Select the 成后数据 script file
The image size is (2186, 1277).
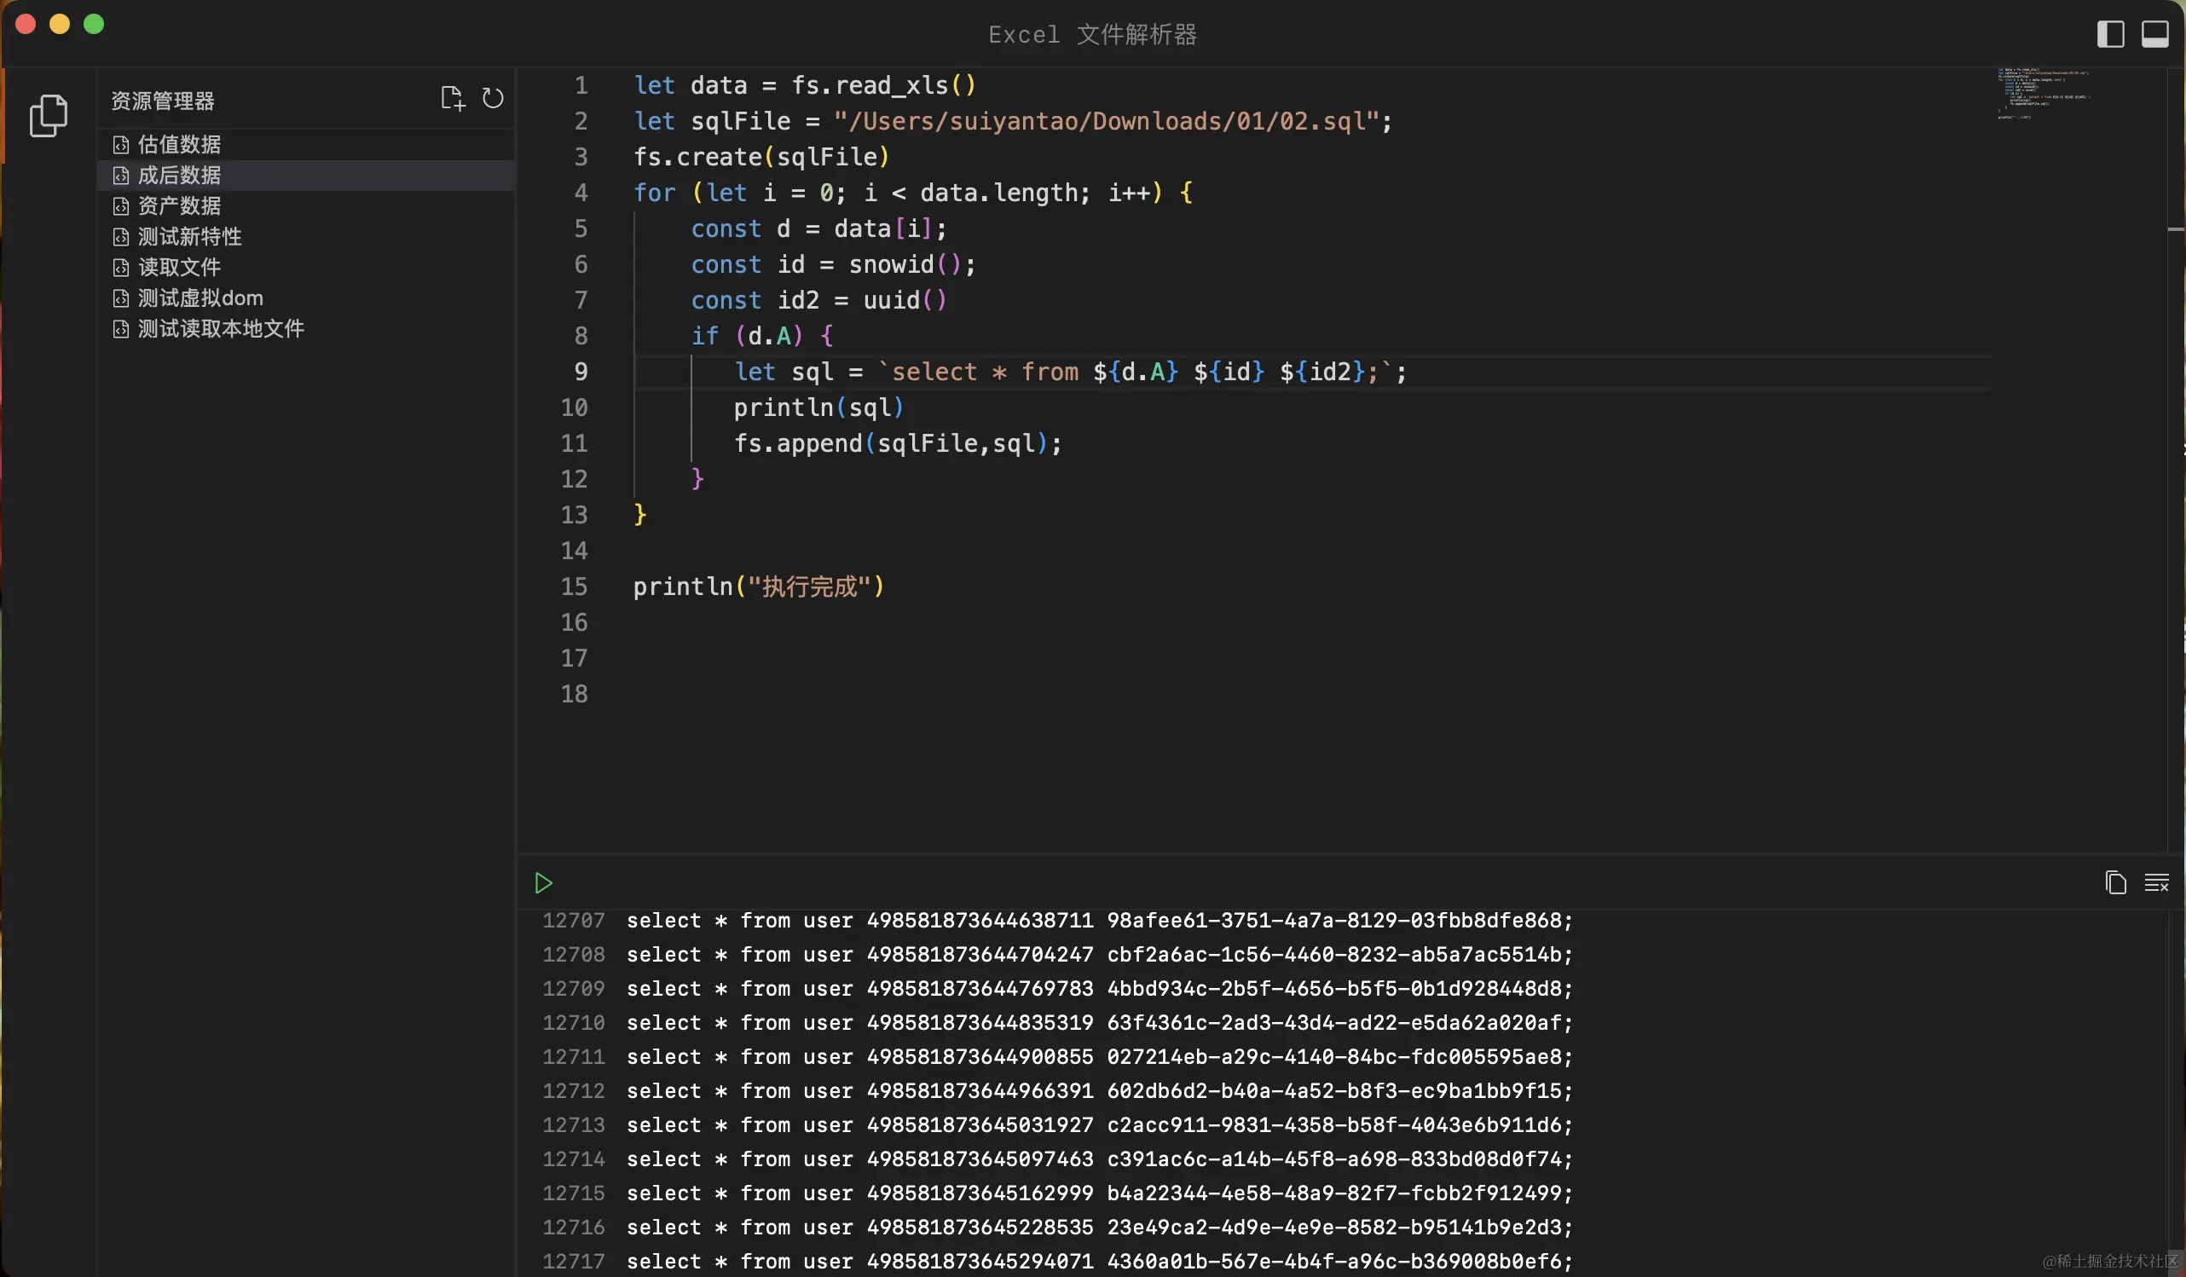click(180, 176)
